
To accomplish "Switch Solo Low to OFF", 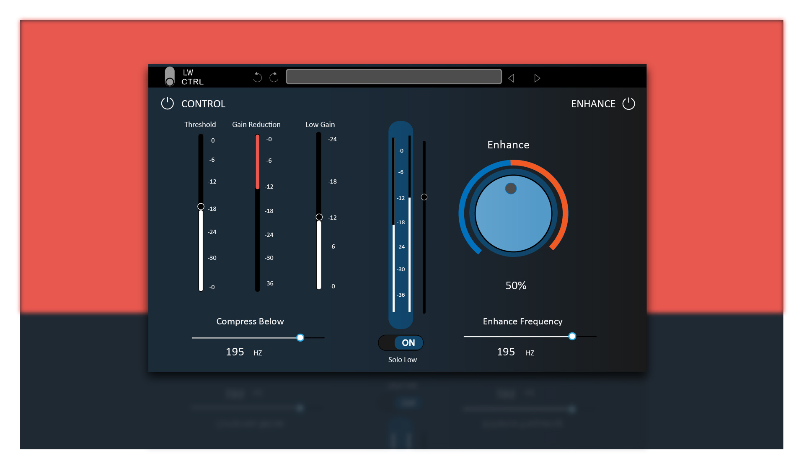I will [401, 343].
